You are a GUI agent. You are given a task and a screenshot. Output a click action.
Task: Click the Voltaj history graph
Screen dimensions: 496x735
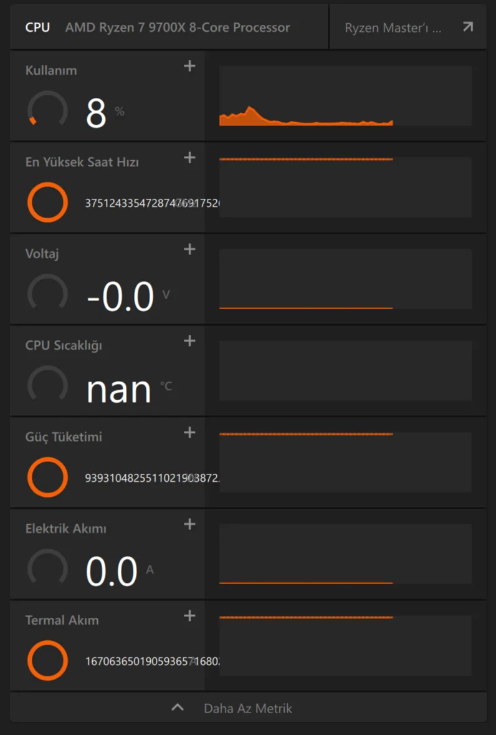pos(345,279)
